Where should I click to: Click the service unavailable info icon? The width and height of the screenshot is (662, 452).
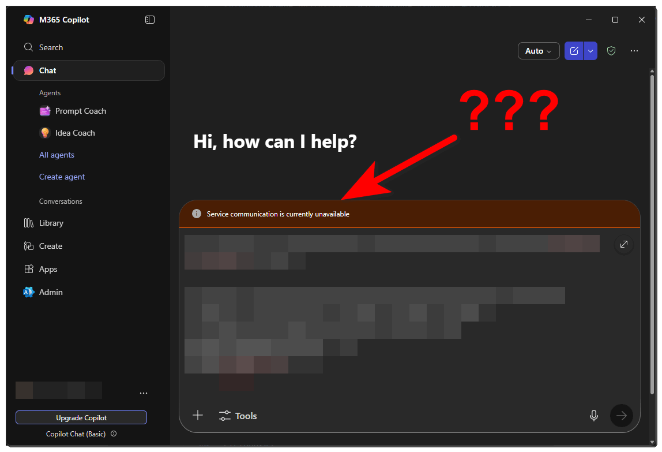(x=196, y=214)
